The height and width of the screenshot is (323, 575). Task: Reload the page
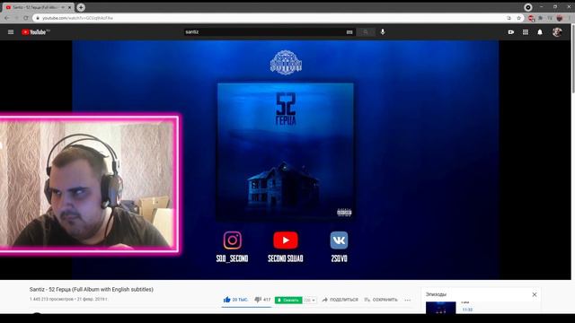(x=26, y=18)
